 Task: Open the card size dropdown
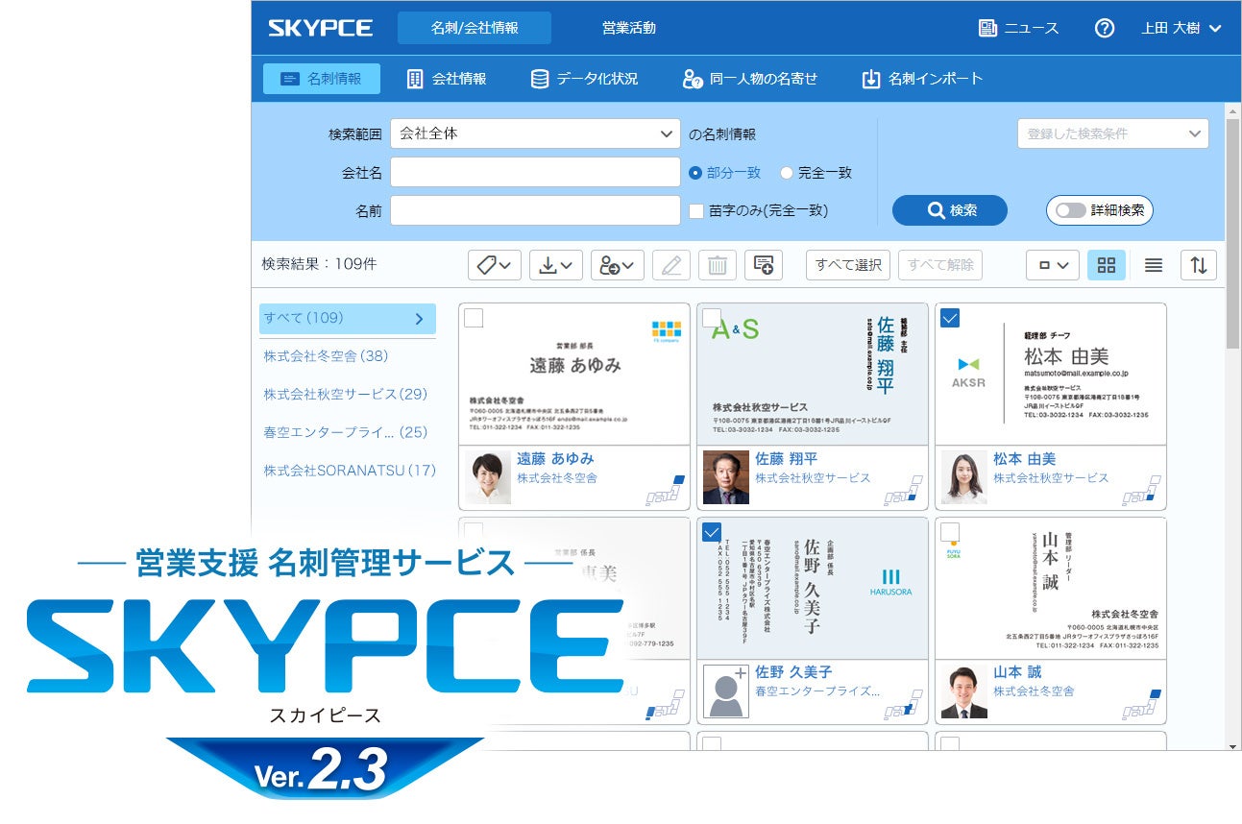[x=1053, y=265]
